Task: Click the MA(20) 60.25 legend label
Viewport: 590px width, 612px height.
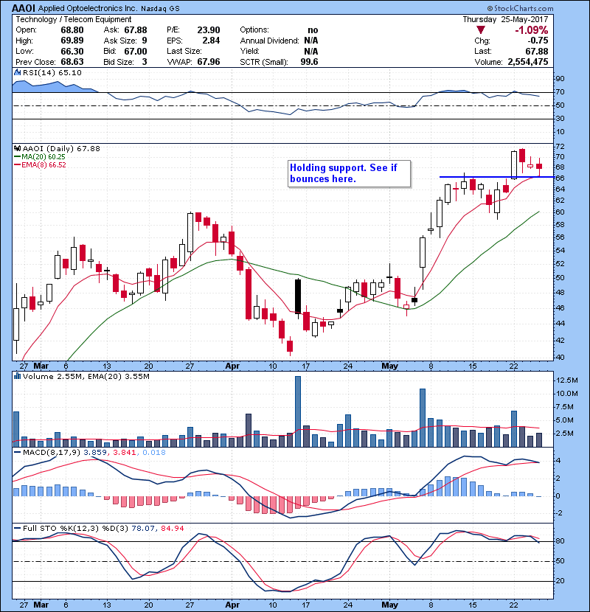Action: [x=43, y=156]
